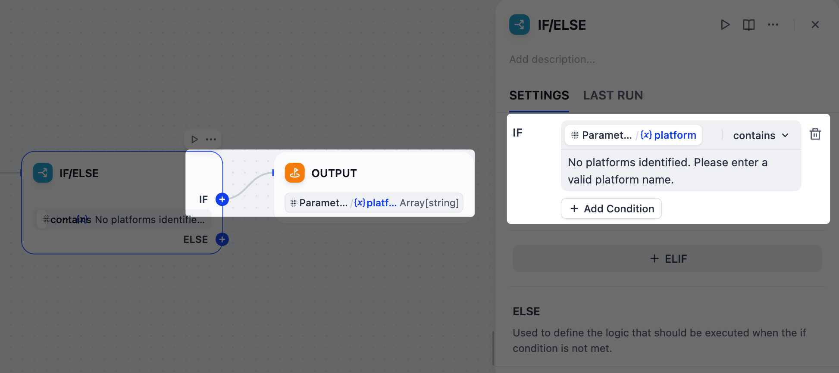Run node using canvas play button
The width and height of the screenshot is (839, 373).
(194, 140)
